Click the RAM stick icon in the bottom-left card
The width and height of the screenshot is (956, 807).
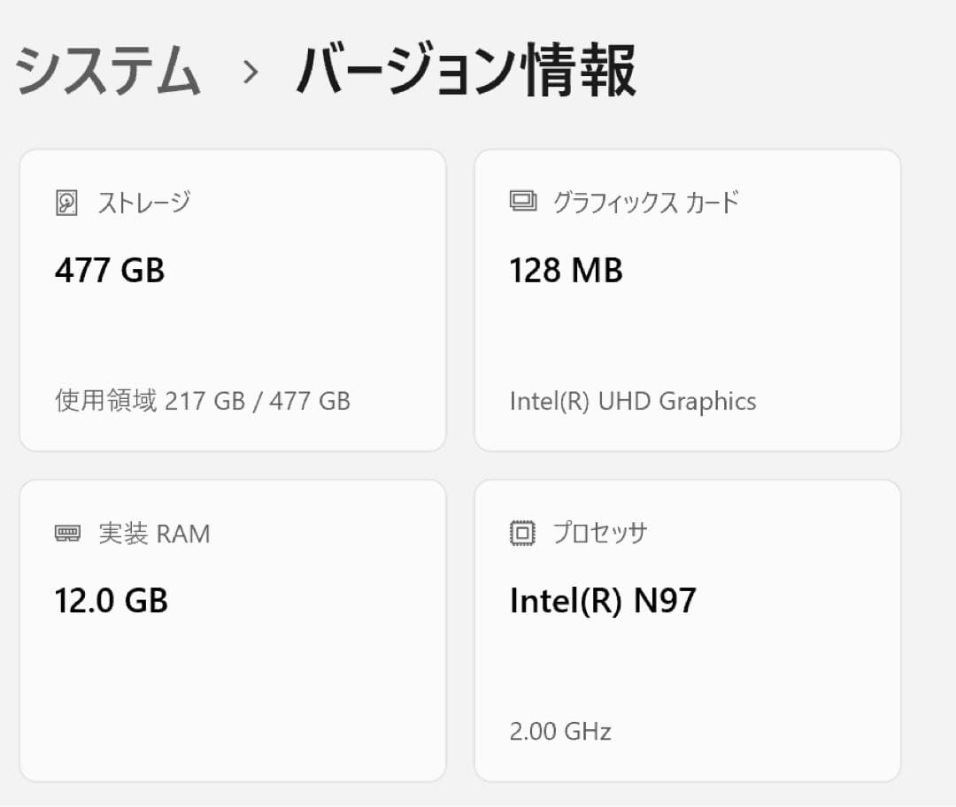[69, 533]
